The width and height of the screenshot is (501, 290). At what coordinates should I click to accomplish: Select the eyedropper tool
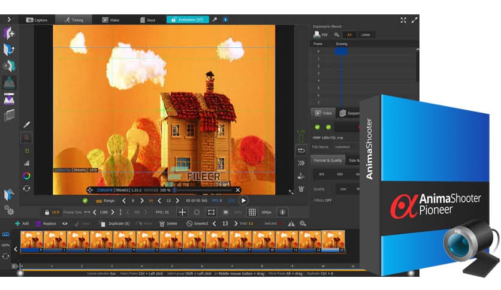coord(26,125)
